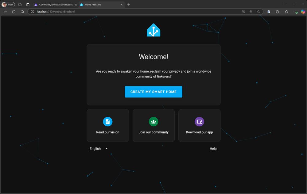Close the Home Assistant tab
The image size is (307, 194).
tap(122, 5)
